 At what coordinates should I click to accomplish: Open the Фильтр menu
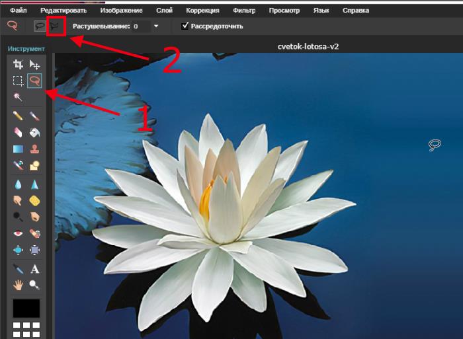[244, 11]
